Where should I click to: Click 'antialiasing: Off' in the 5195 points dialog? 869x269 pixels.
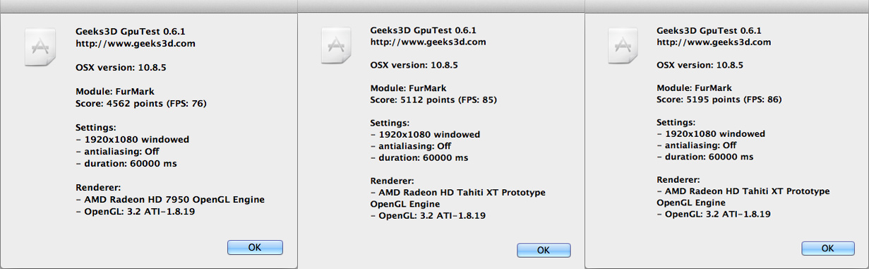tap(700, 145)
